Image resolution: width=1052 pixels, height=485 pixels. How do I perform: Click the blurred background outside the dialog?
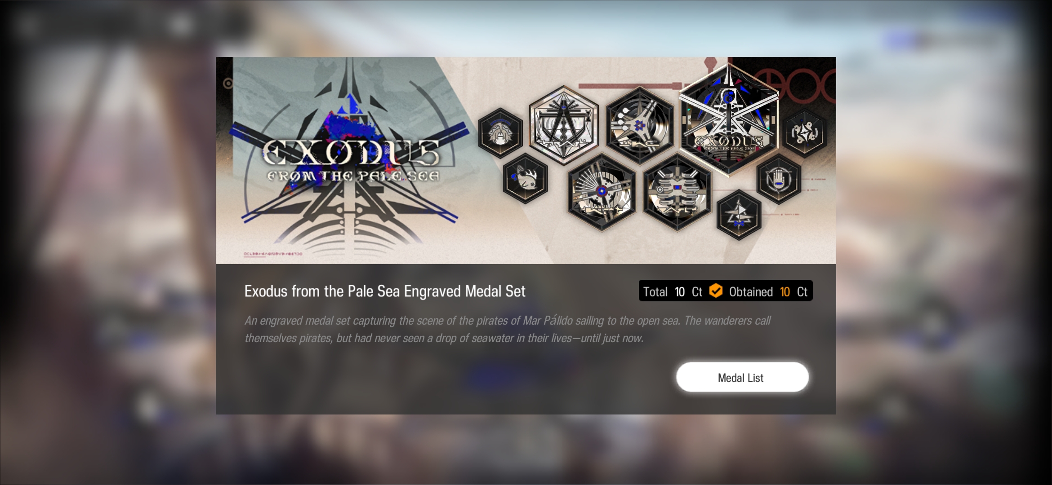coord(108,242)
